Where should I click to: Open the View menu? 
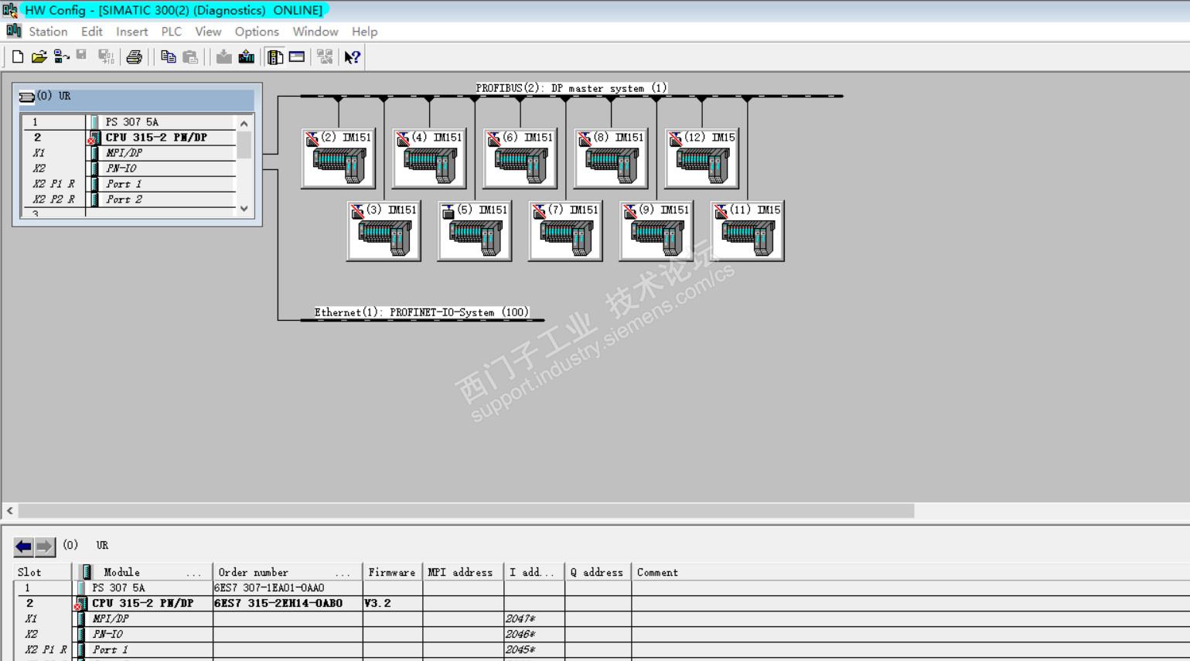coord(208,32)
